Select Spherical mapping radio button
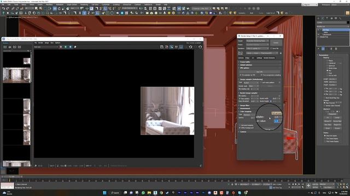350x196 pixels. pos(328,65)
